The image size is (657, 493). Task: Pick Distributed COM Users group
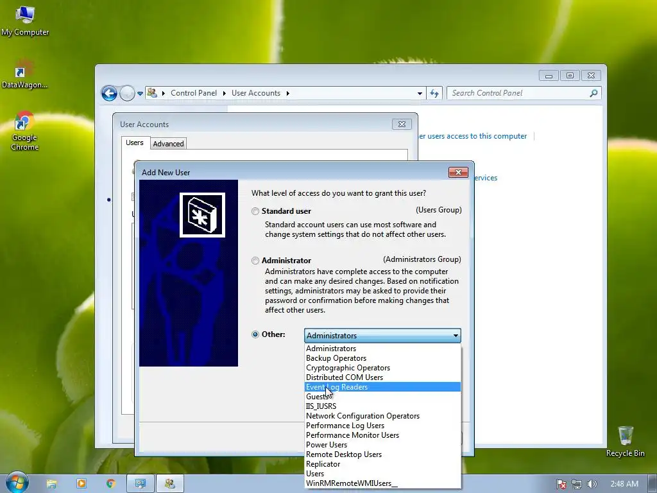point(382,377)
